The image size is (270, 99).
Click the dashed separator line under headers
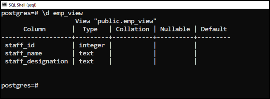click(x=116, y=37)
